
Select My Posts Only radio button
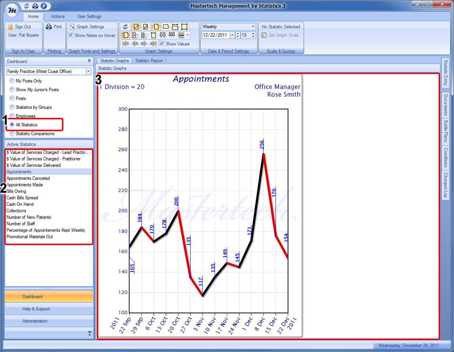[x=12, y=81]
